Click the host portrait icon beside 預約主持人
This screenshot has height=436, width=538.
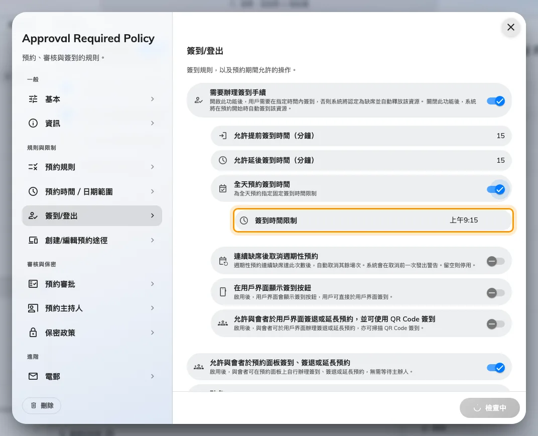pos(33,308)
